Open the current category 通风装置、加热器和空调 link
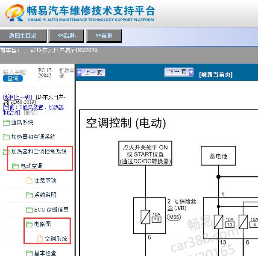Image resolution: width=258 pixels, height=256 pixels. click(x=33, y=110)
